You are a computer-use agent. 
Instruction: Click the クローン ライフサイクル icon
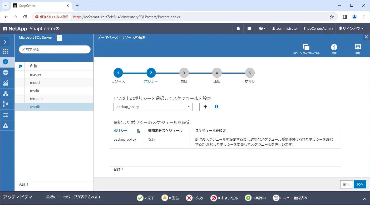(x=306, y=49)
